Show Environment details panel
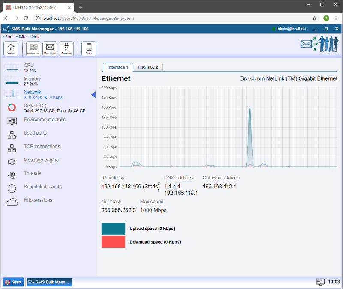This screenshot has height=289, width=343. 45,120
